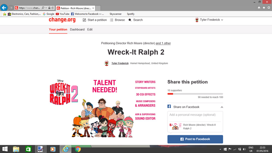The image size is (272, 153).
Task: Click the refresh page icon in address bar
Action: pos(53,8)
